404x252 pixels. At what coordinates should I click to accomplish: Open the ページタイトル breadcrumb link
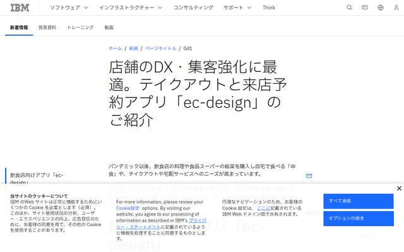click(160, 49)
